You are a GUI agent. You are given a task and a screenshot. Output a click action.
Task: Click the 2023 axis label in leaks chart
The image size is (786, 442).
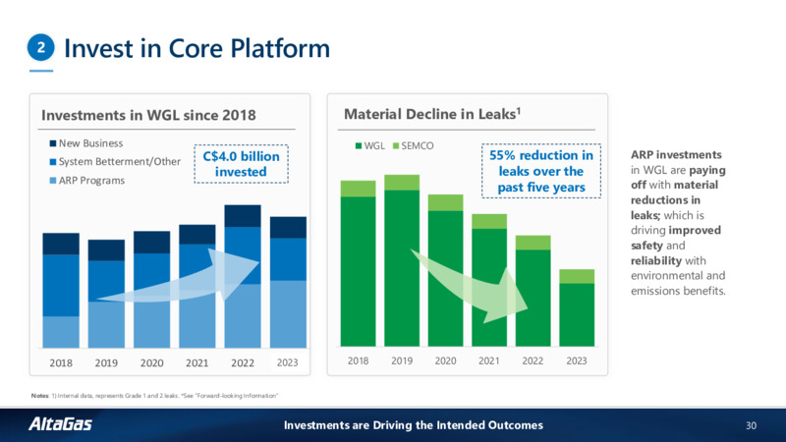[x=577, y=360]
